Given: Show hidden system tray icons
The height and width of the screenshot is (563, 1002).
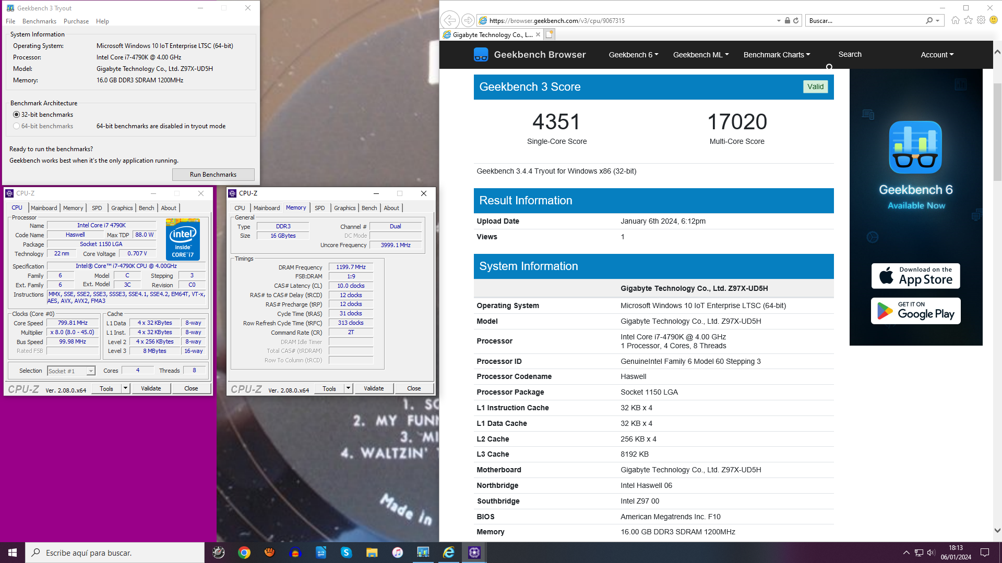Looking at the screenshot, I should [906, 553].
